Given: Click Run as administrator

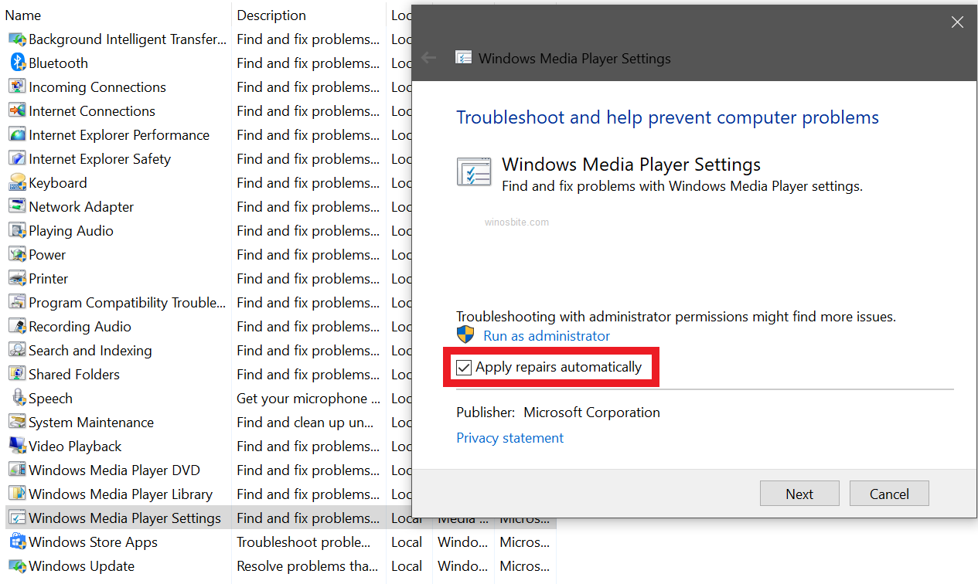Looking at the screenshot, I should (546, 335).
